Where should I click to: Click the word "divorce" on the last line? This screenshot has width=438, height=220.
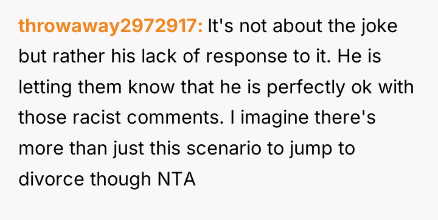(51, 178)
